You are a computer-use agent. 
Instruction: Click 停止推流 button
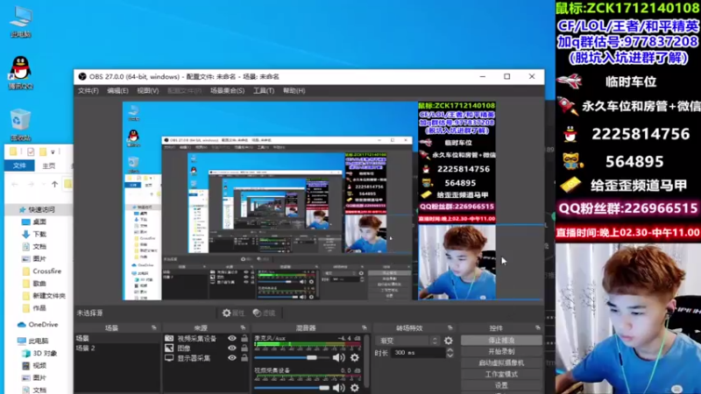501,341
